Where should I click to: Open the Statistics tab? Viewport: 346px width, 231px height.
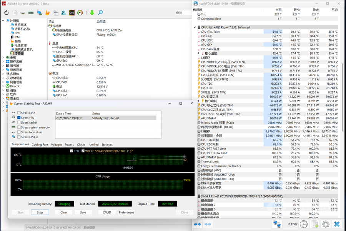(x=107, y=144)
